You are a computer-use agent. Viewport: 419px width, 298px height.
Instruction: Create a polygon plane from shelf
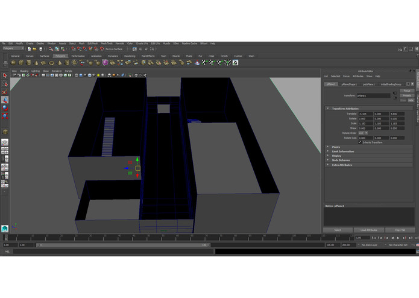coord(44,63)
